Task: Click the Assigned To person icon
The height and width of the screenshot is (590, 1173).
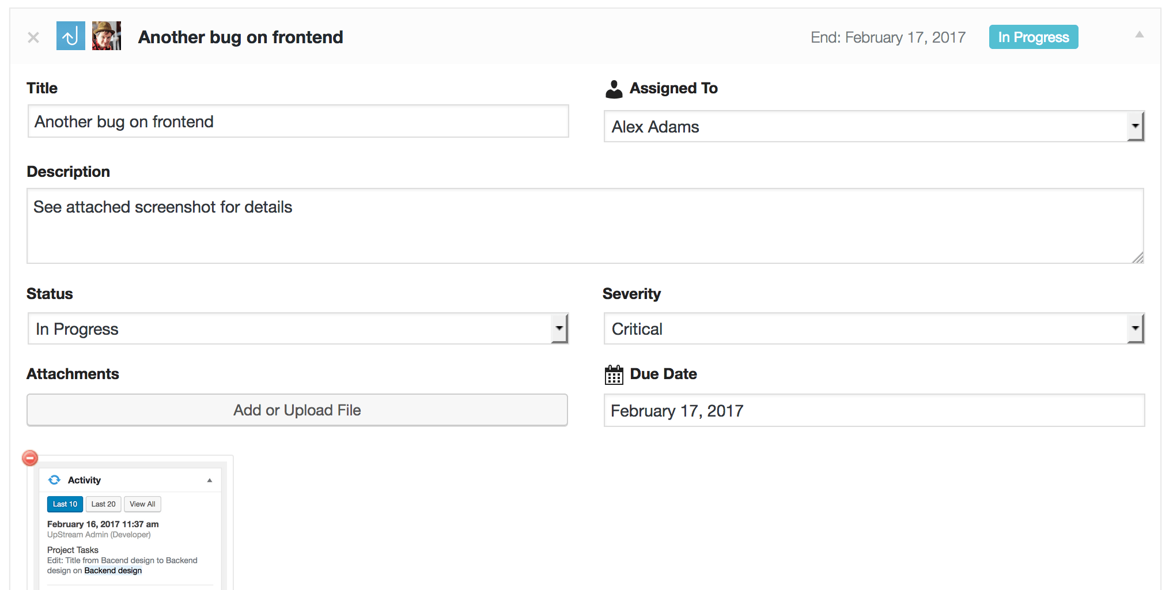Action: (x=614, y=89)
